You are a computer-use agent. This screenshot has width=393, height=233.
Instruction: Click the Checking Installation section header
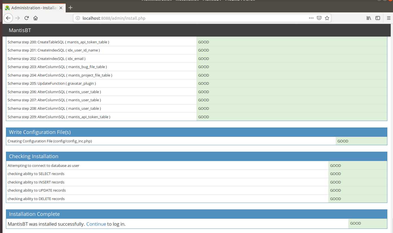196,156
